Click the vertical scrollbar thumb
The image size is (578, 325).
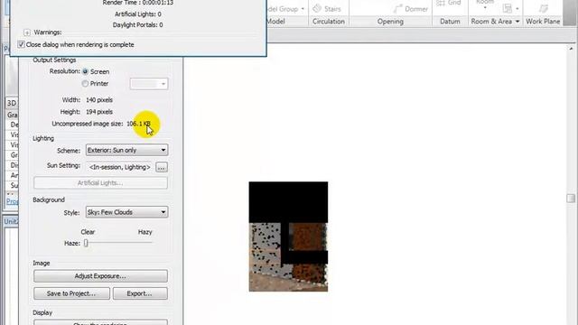[x=571, y=199]
